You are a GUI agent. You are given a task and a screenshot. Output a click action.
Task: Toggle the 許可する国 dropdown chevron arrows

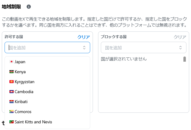[84, 47]
